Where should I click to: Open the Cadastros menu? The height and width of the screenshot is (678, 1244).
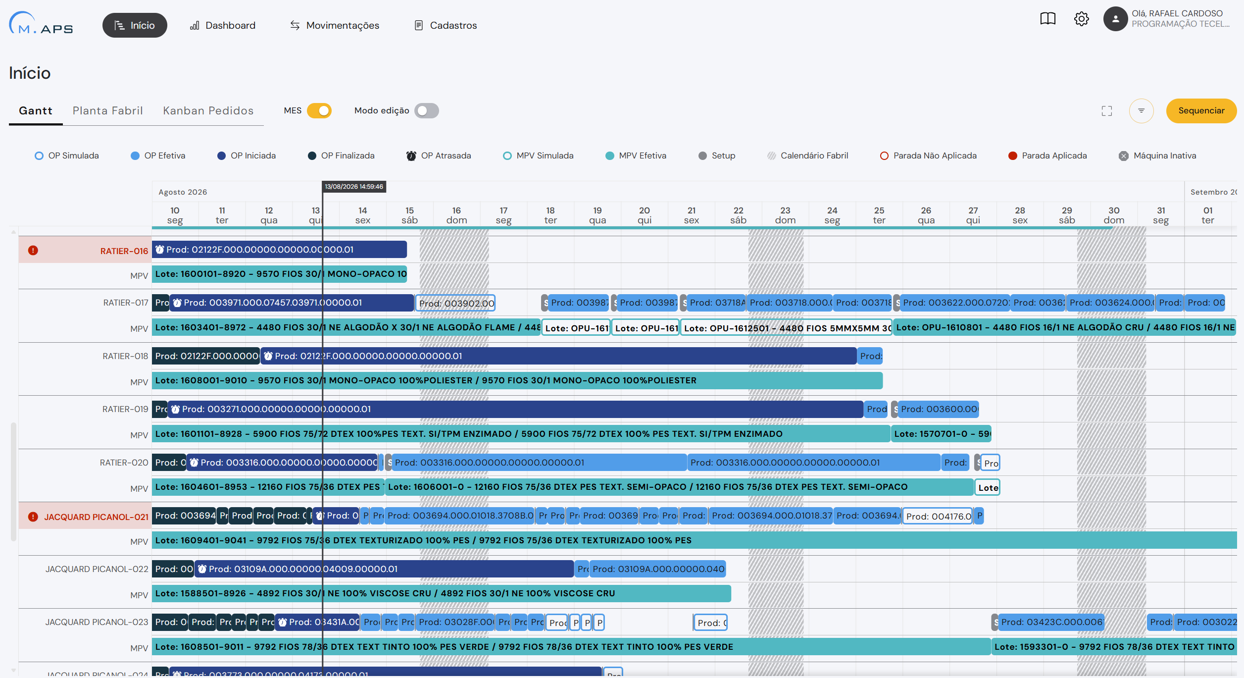click(x=446, y=25)
